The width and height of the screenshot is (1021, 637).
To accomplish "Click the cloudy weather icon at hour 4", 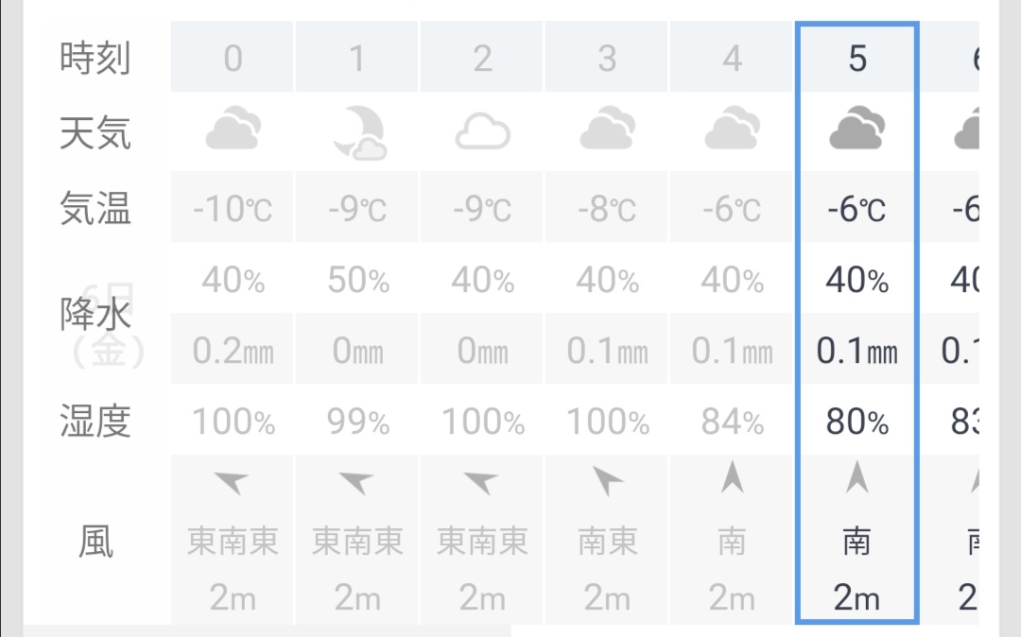I will point(732,129).
